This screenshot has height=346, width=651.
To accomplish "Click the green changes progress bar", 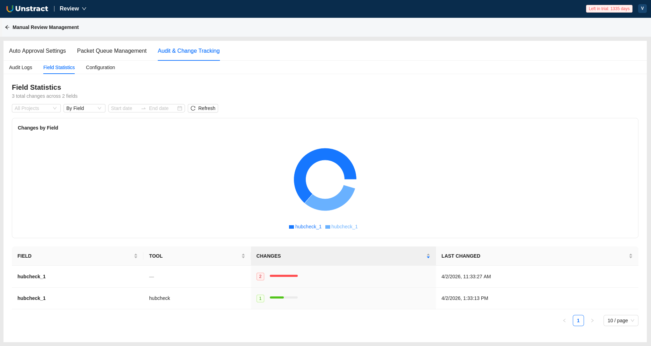I will click(x=284, y=297).
